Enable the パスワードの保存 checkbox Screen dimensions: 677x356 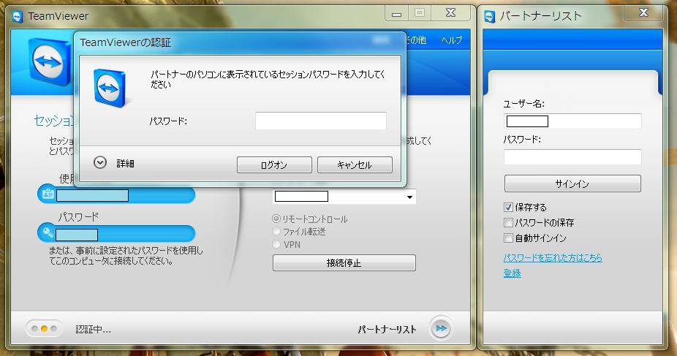509,223
